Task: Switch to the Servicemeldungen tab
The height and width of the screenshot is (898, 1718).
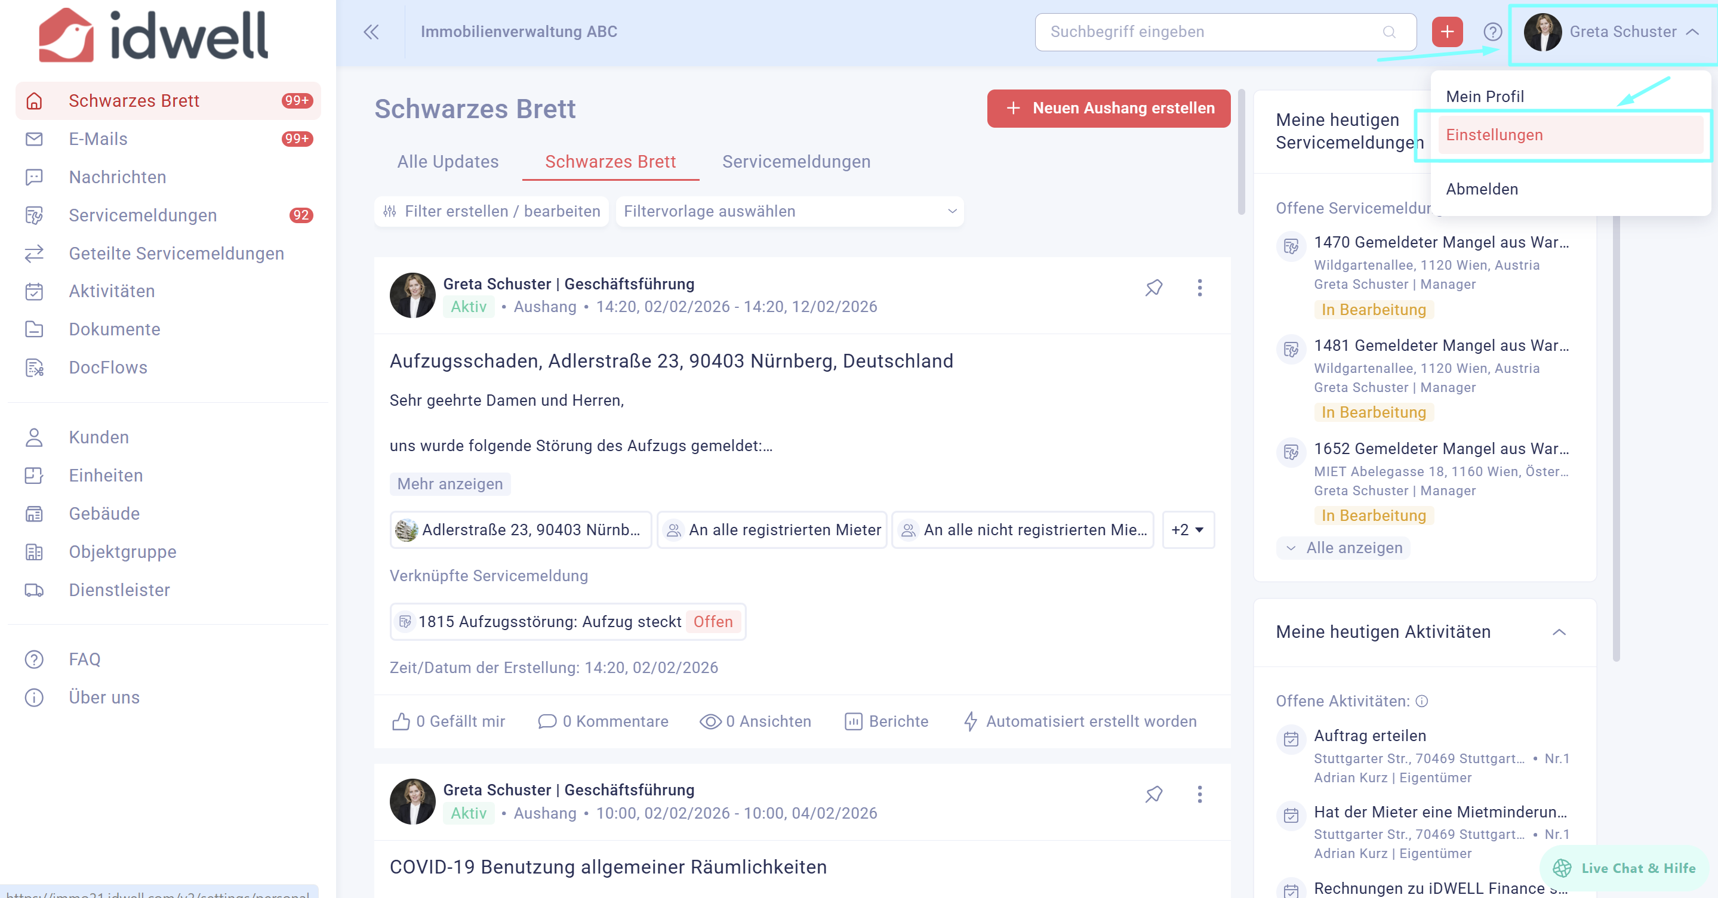Action: 796,162
